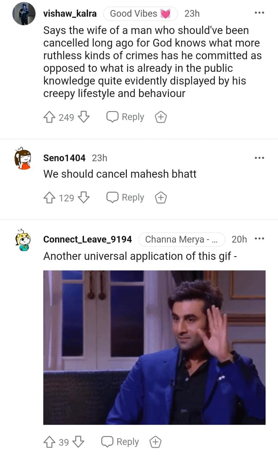Open the waving man gif image
The height and width of the screenshot is (455, 278).
click(x=154, y=347)
